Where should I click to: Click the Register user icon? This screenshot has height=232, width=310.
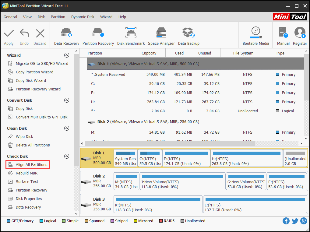pos(300,33)
